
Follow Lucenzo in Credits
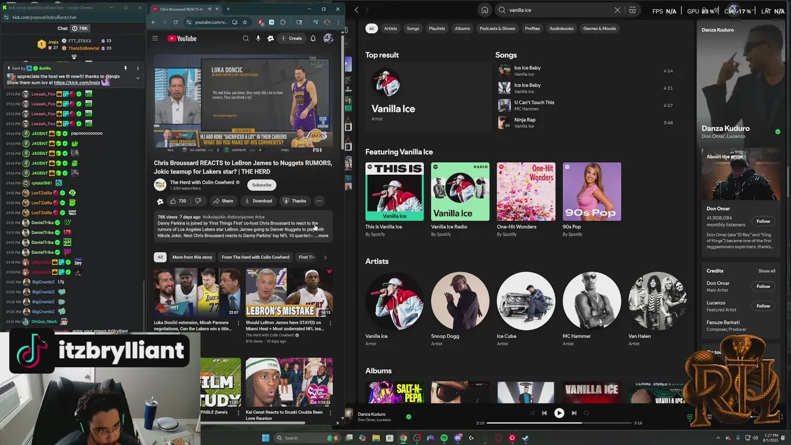[763, 306]
